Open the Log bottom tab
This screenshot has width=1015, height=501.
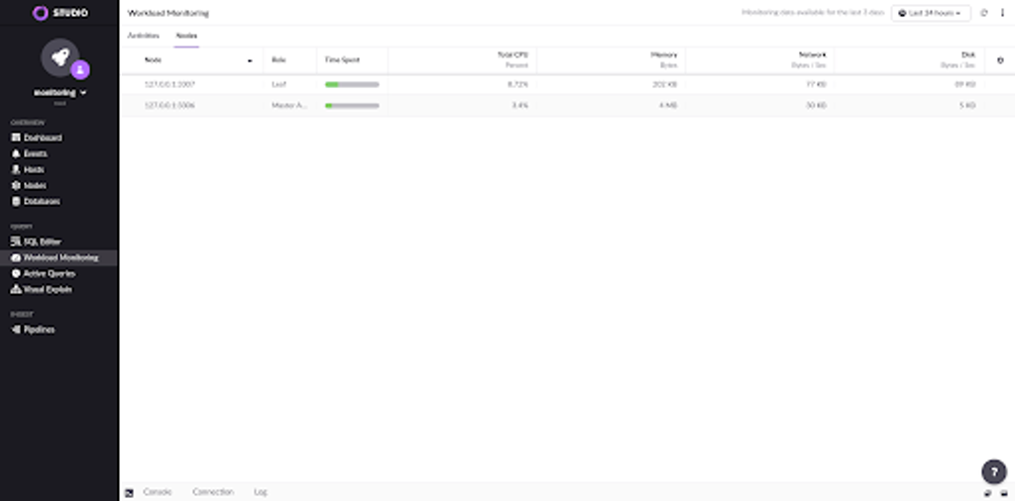click(261, 492)
